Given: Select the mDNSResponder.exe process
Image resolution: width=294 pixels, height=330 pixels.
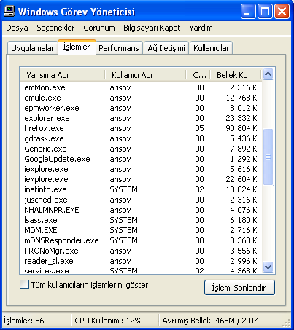Looking at the screenshot, I should (141, 240).
